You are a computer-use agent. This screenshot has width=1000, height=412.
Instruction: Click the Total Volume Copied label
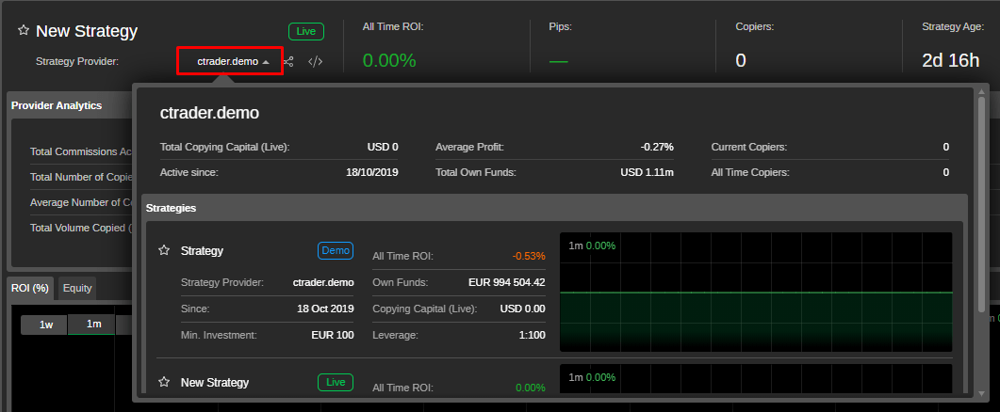pos(81,228)
